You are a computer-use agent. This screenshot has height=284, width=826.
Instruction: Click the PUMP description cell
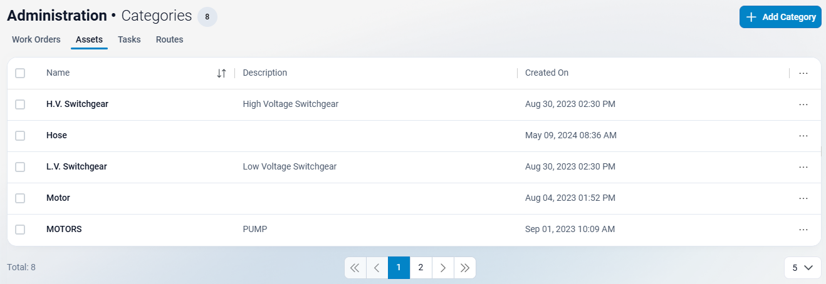(x=254, y=229)
